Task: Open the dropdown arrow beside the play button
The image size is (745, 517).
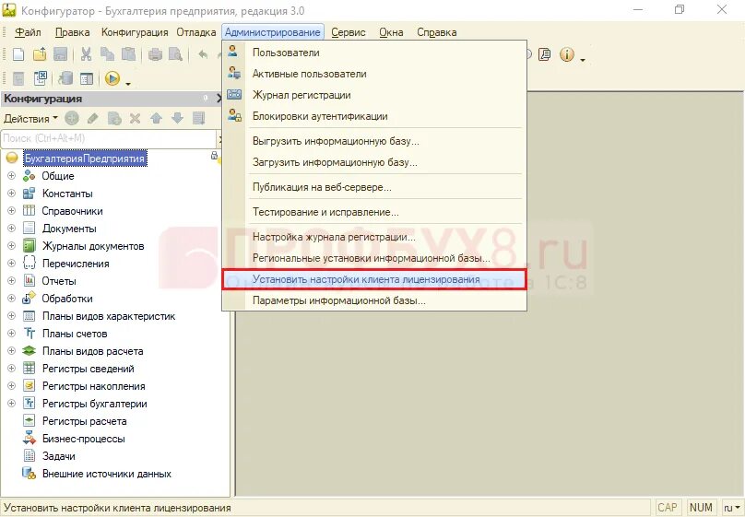Action: 128,84
